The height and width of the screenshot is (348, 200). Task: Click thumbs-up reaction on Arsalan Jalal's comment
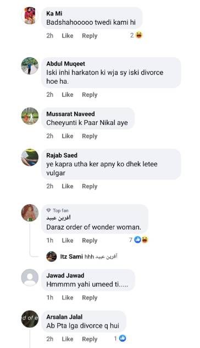123,339
